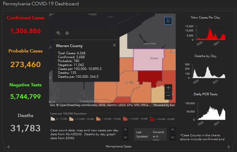The width and height of the screenshot is (237, 152).
Task: Click the 0 - 11,500 legend swatch
Action: pyautogui.click(x=52, y=118)
